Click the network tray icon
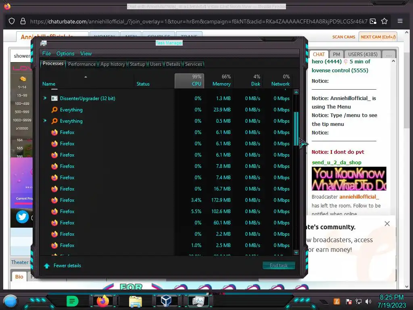 358,301
